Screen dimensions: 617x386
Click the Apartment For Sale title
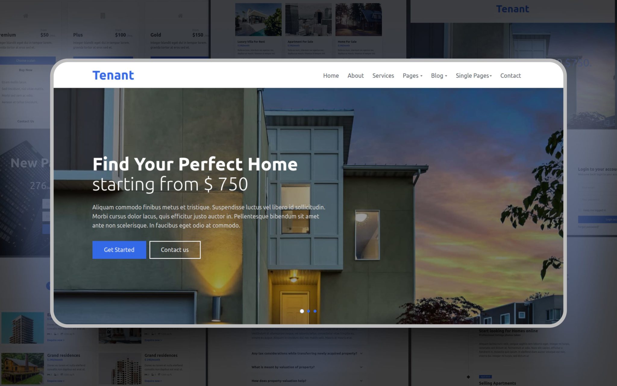coord(300,42)
